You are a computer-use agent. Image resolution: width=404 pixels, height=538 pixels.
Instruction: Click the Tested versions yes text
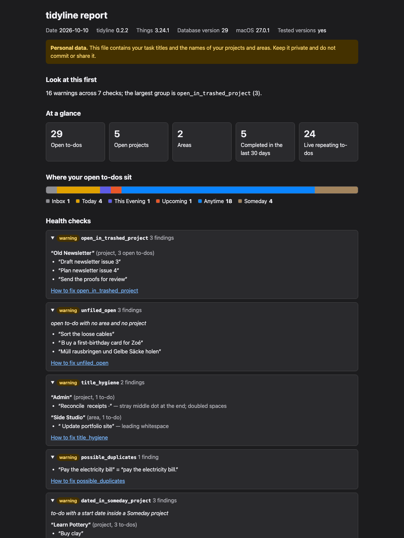click(302, 30)
